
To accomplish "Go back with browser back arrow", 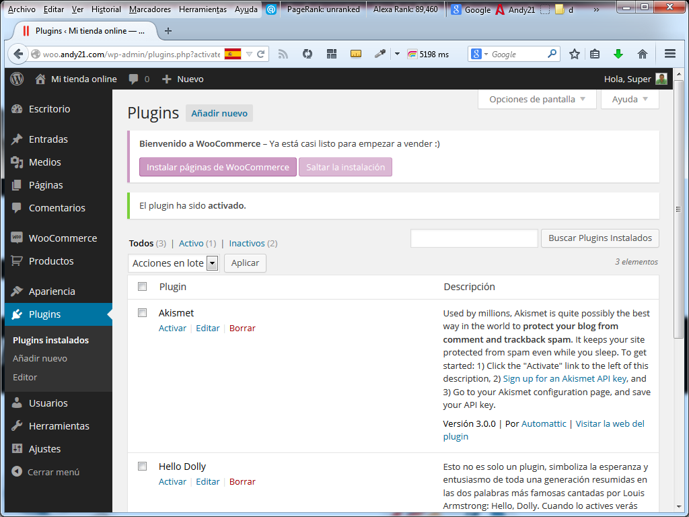I will pyautogui.click(x=18, y=54).
